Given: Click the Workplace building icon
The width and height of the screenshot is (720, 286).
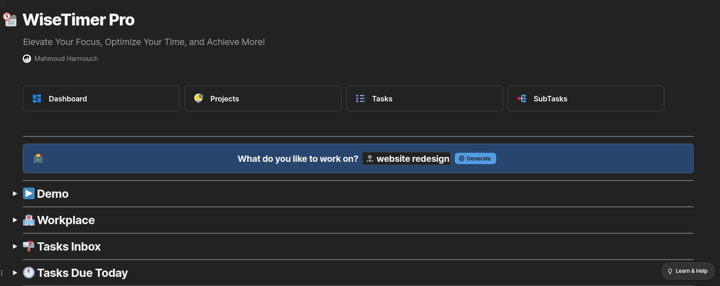Looking at the screenshot, I should tap(29, 220).
